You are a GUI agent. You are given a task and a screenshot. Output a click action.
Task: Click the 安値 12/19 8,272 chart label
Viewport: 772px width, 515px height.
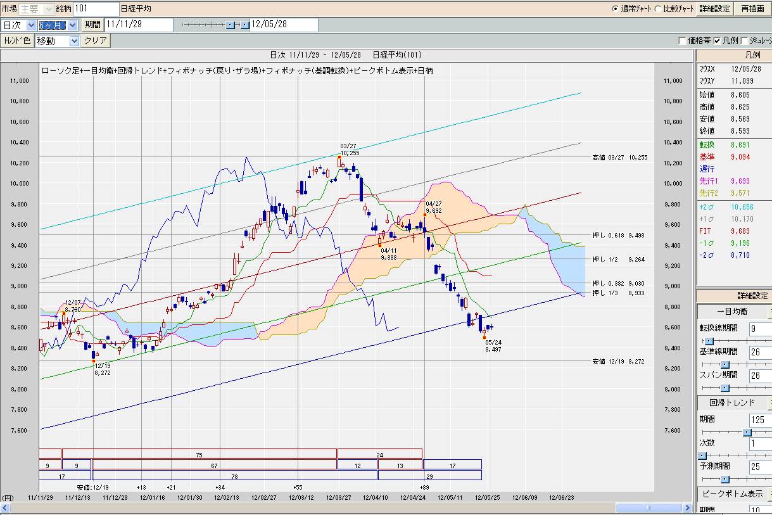point(618,361)
